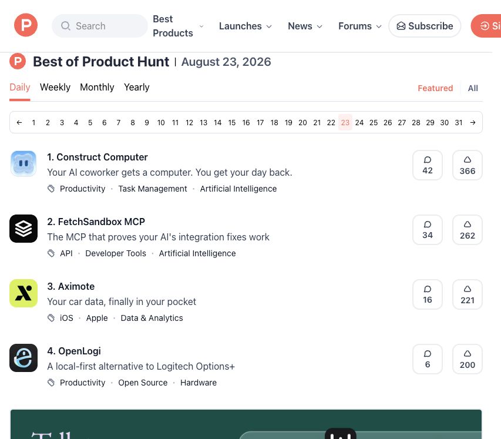
Task: Click 'Your car data, finally in your pocket'
Action: (122, 301)
